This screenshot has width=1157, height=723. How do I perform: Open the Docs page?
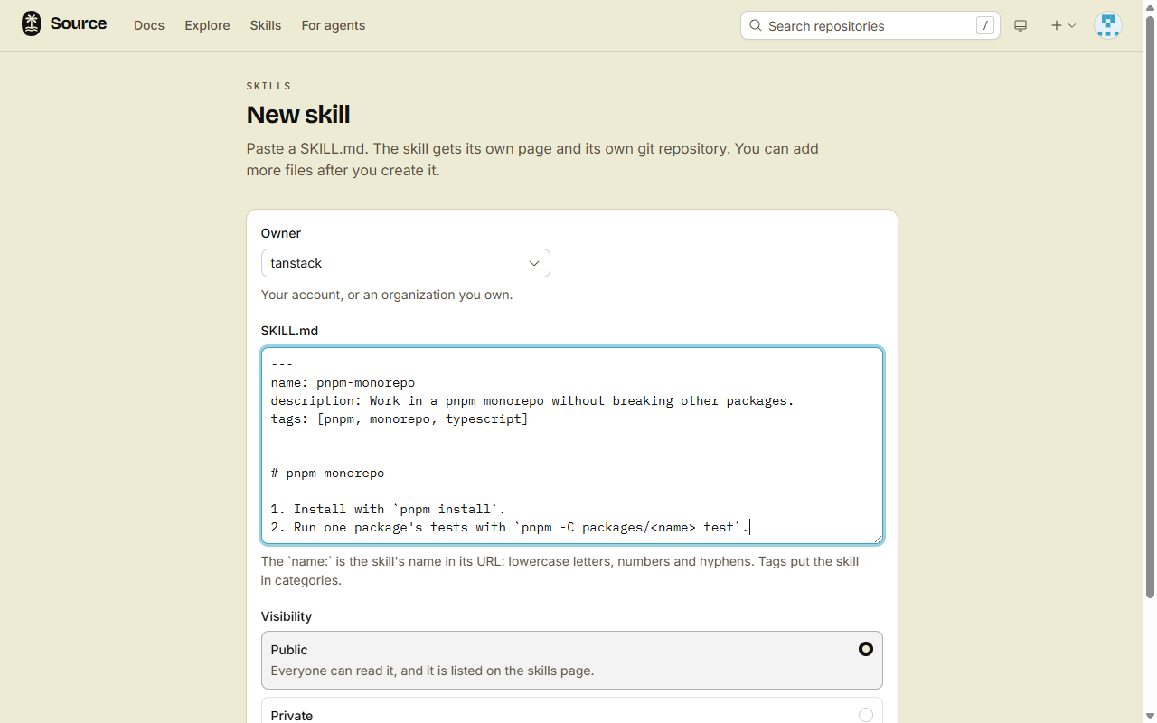(149, 25)
